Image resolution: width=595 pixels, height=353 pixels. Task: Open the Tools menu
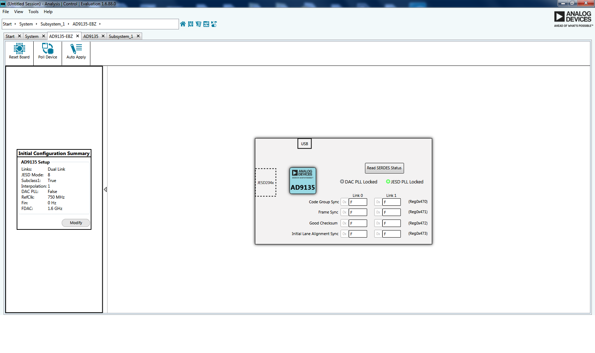[33, 12]
